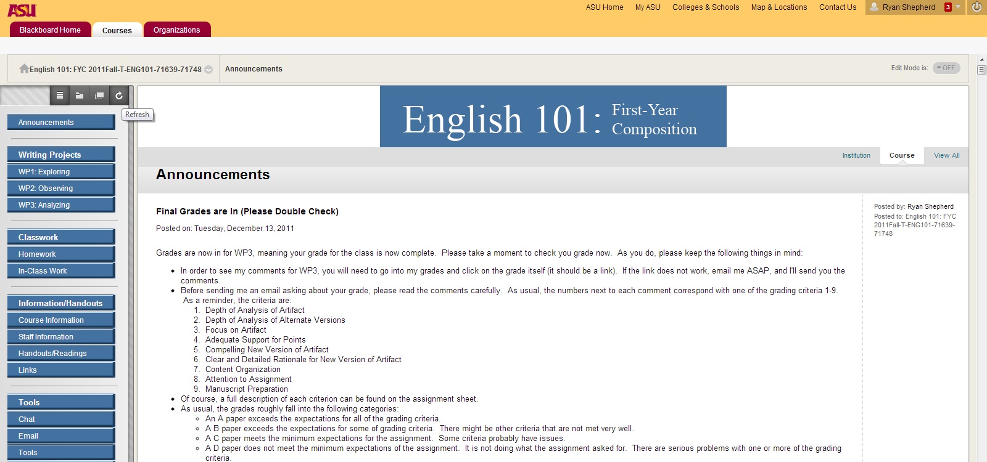Click 'Content Organization' criterion text
The height and width of the screenshot is (462, 987).
(x=243, y=370)
